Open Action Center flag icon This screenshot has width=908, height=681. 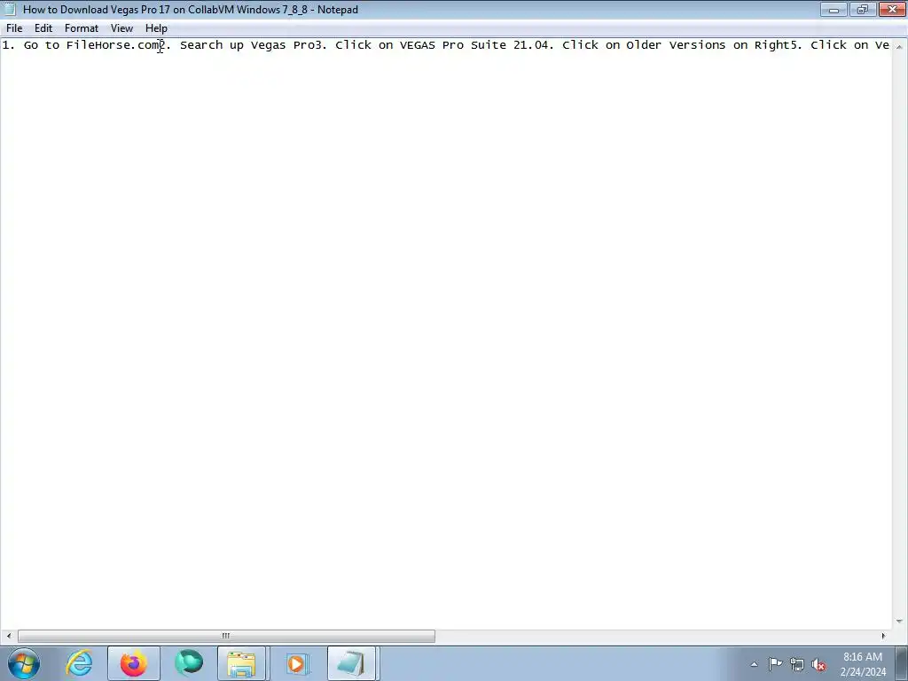tap(775, 664)
